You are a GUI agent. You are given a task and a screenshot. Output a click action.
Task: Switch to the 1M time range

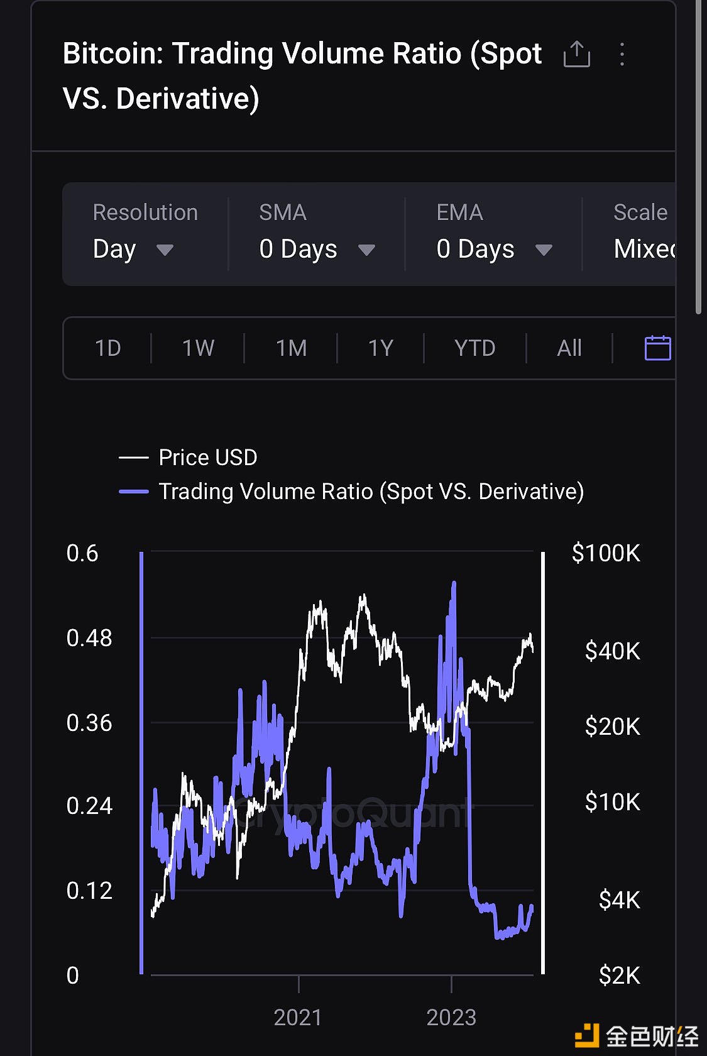tap(292, 348)
